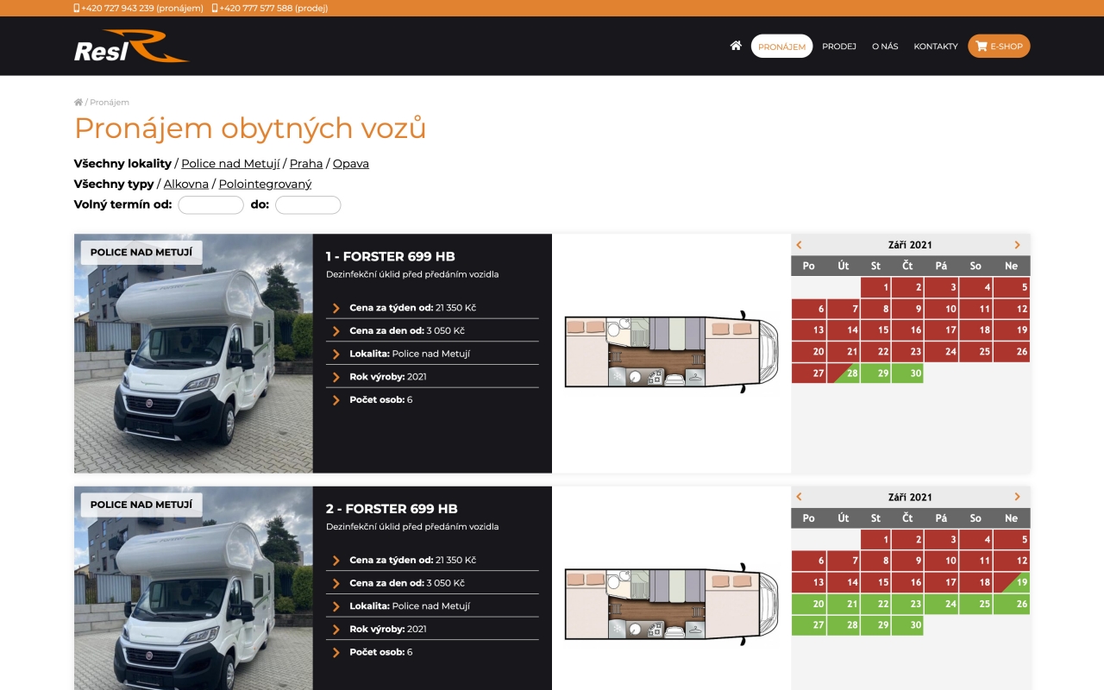Click 'Září 2021' heading in second calendar
Viewport: 1104px width, 690px height.
coord(910,497)
